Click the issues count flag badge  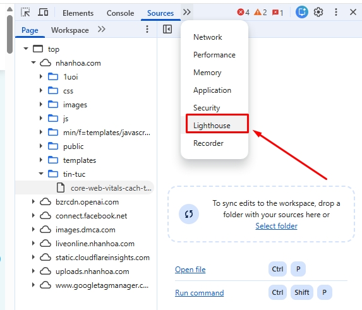click(x=277, y=13)
